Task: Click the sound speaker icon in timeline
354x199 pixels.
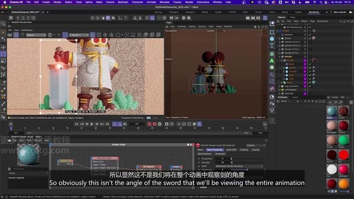Action: click(x=124, y=124)
